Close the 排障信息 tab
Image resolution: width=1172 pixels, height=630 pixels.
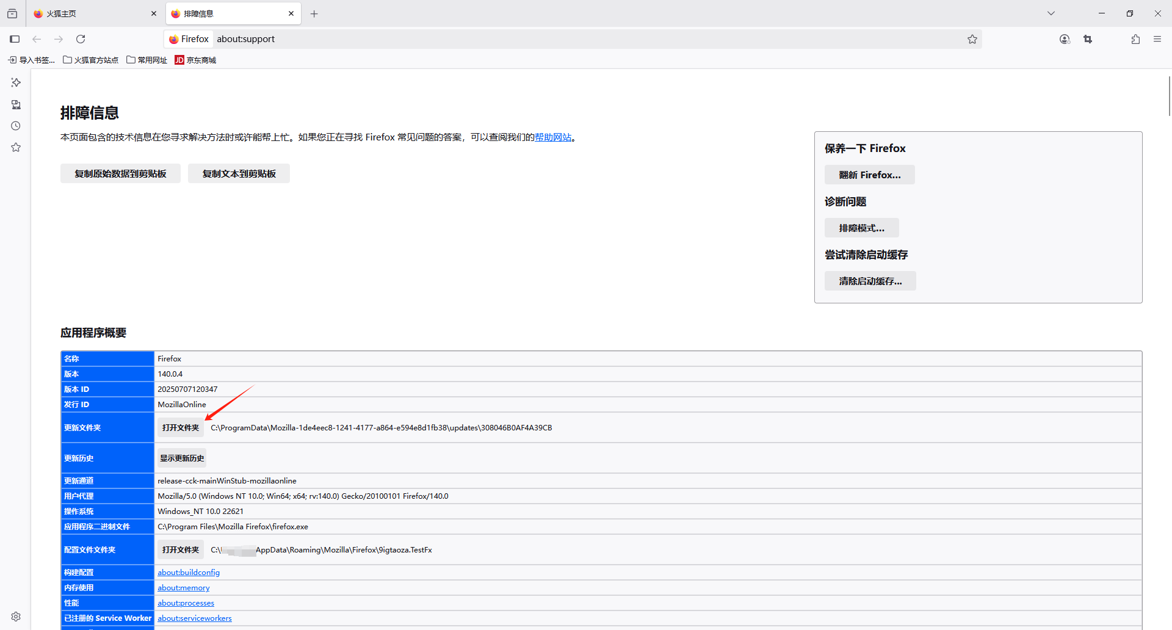point(291,13)
